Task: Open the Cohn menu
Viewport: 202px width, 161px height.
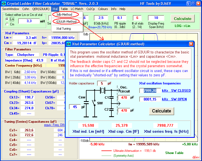Action: [x=26, y=9]
